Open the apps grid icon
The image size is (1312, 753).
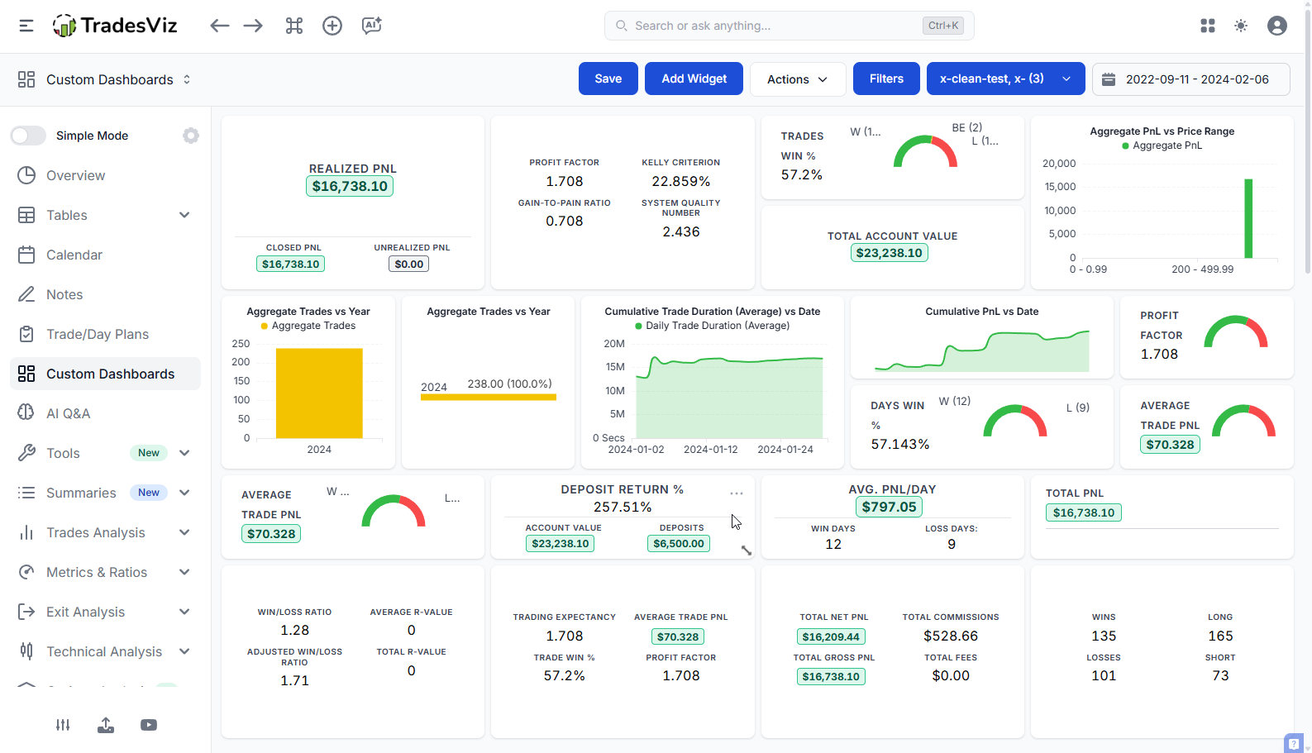pos(1208,26)
